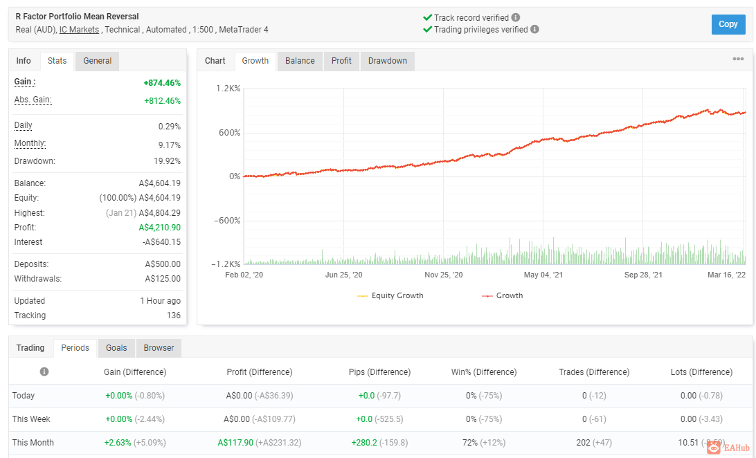Viewport: 756px width, 458px height.
Task: Click the info icon in Periods table header
Action: click(44, 372)
